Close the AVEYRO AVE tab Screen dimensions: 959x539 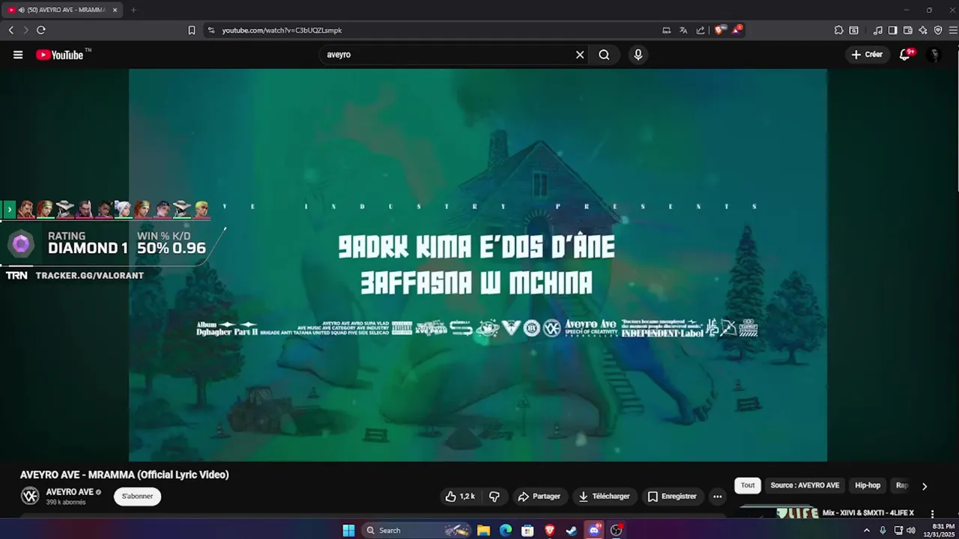(115, 10)
